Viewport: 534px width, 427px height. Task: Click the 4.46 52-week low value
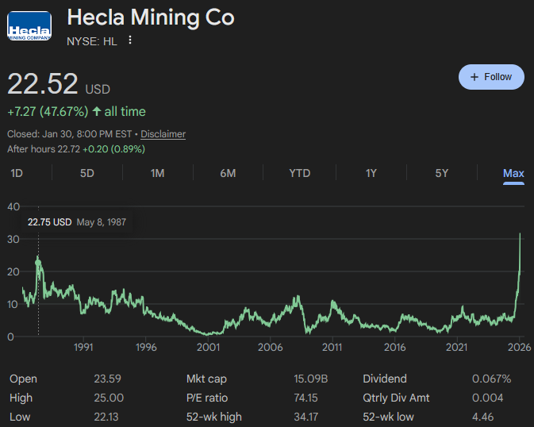(x=482, y=417)
